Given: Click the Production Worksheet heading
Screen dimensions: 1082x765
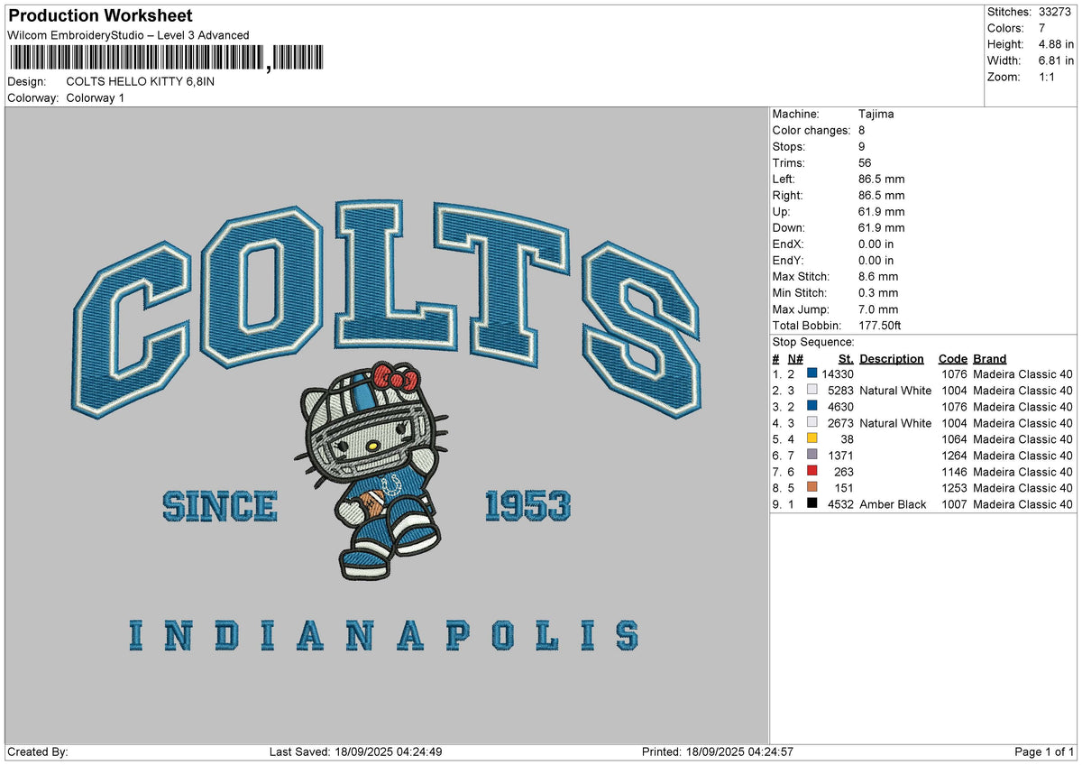Looking at the screenshot, I should coord(100,15).
